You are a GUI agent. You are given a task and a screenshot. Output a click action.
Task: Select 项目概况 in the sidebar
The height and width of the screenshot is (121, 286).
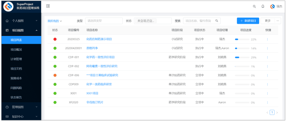(21, 50)
